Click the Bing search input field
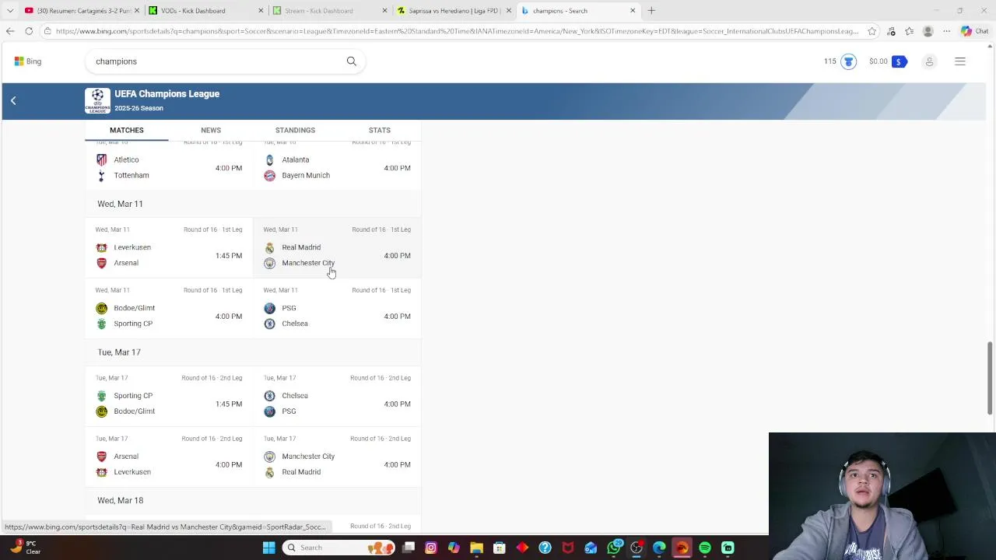 (x=218, y=61)
